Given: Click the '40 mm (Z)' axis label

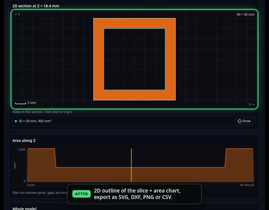Looking at the screenshot, I should [247, 185].
